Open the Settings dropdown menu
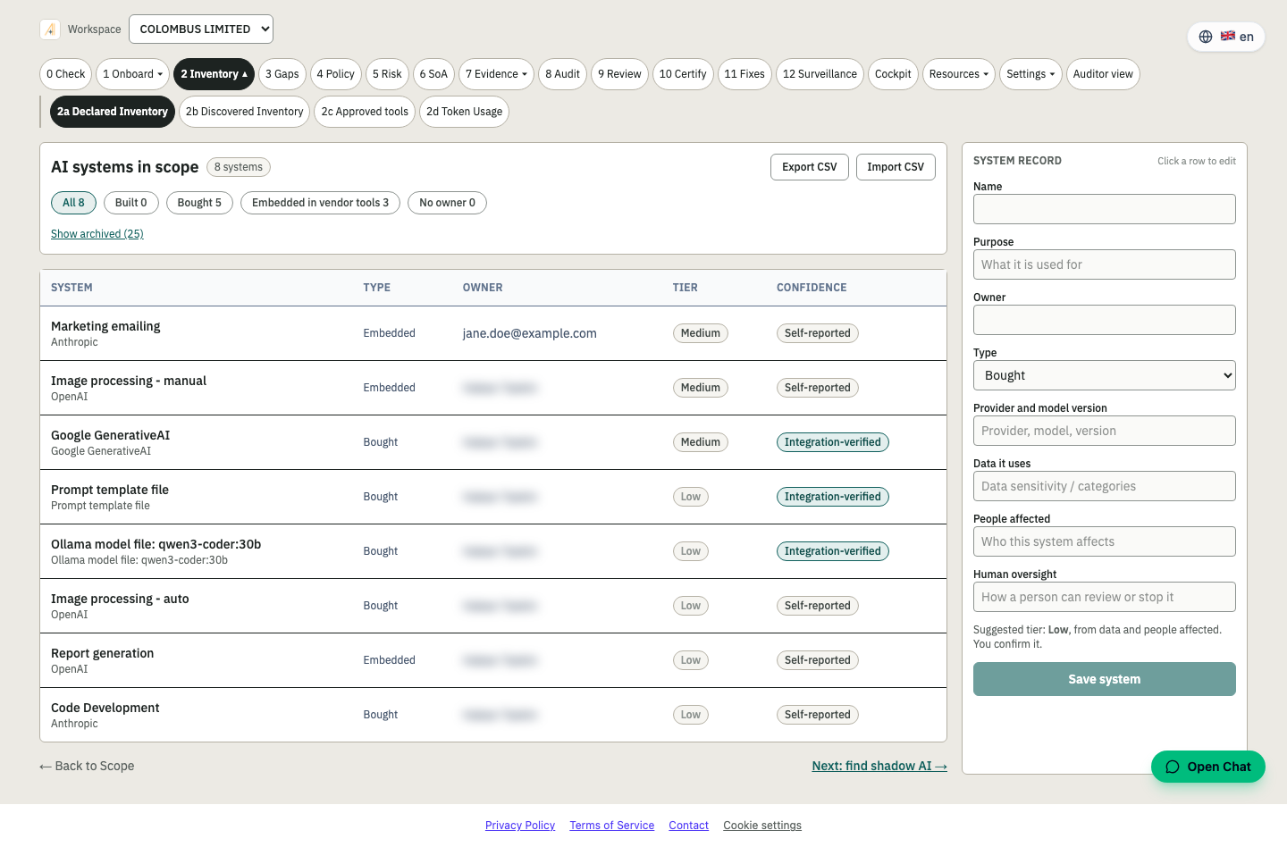The image size is (1287, 847). point(1030,74)
